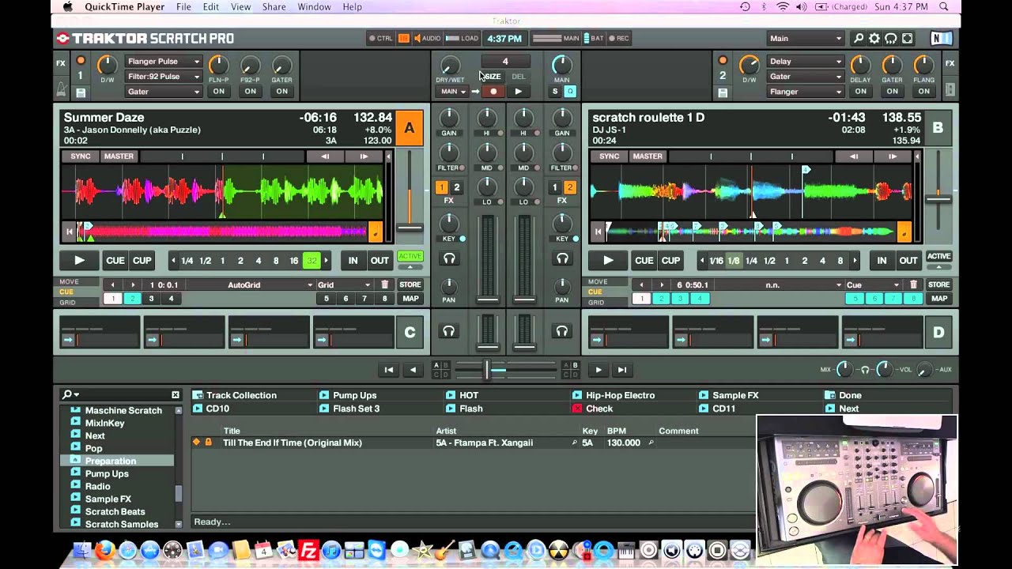Click the skip-to-start button below the mixer

pyautogui.click(x=389, y=369)
